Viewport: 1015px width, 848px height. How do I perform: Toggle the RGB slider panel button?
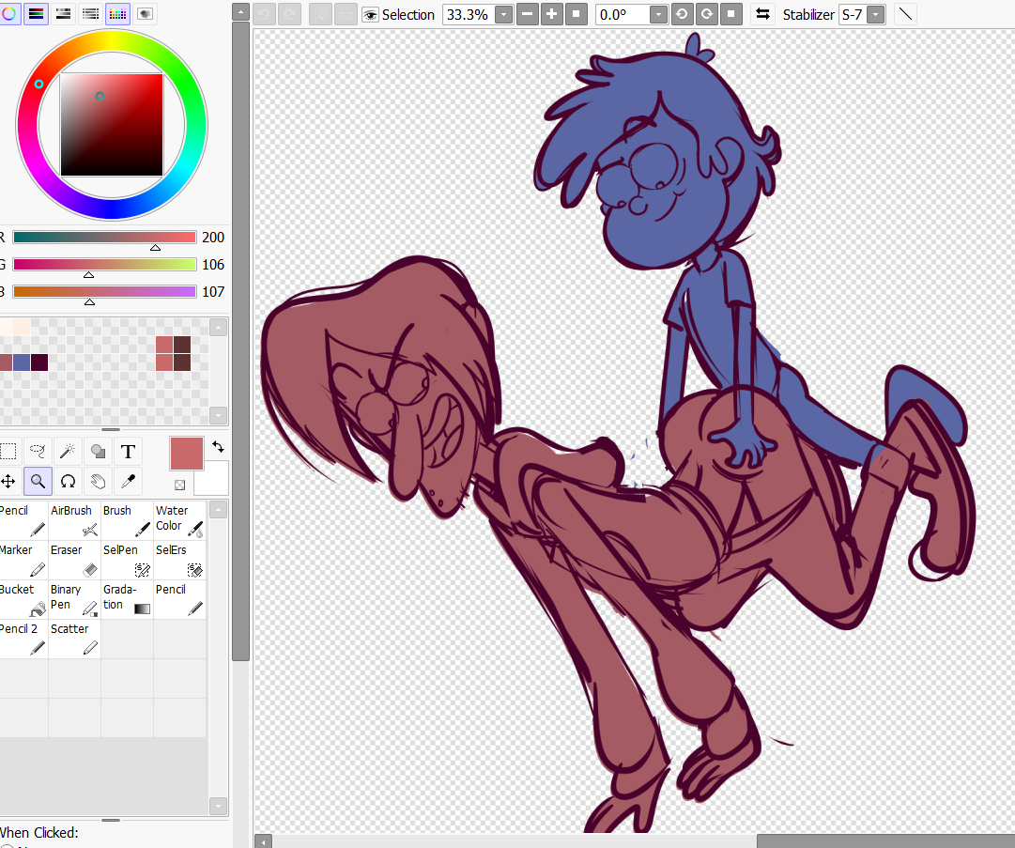[x=37, y=14]
